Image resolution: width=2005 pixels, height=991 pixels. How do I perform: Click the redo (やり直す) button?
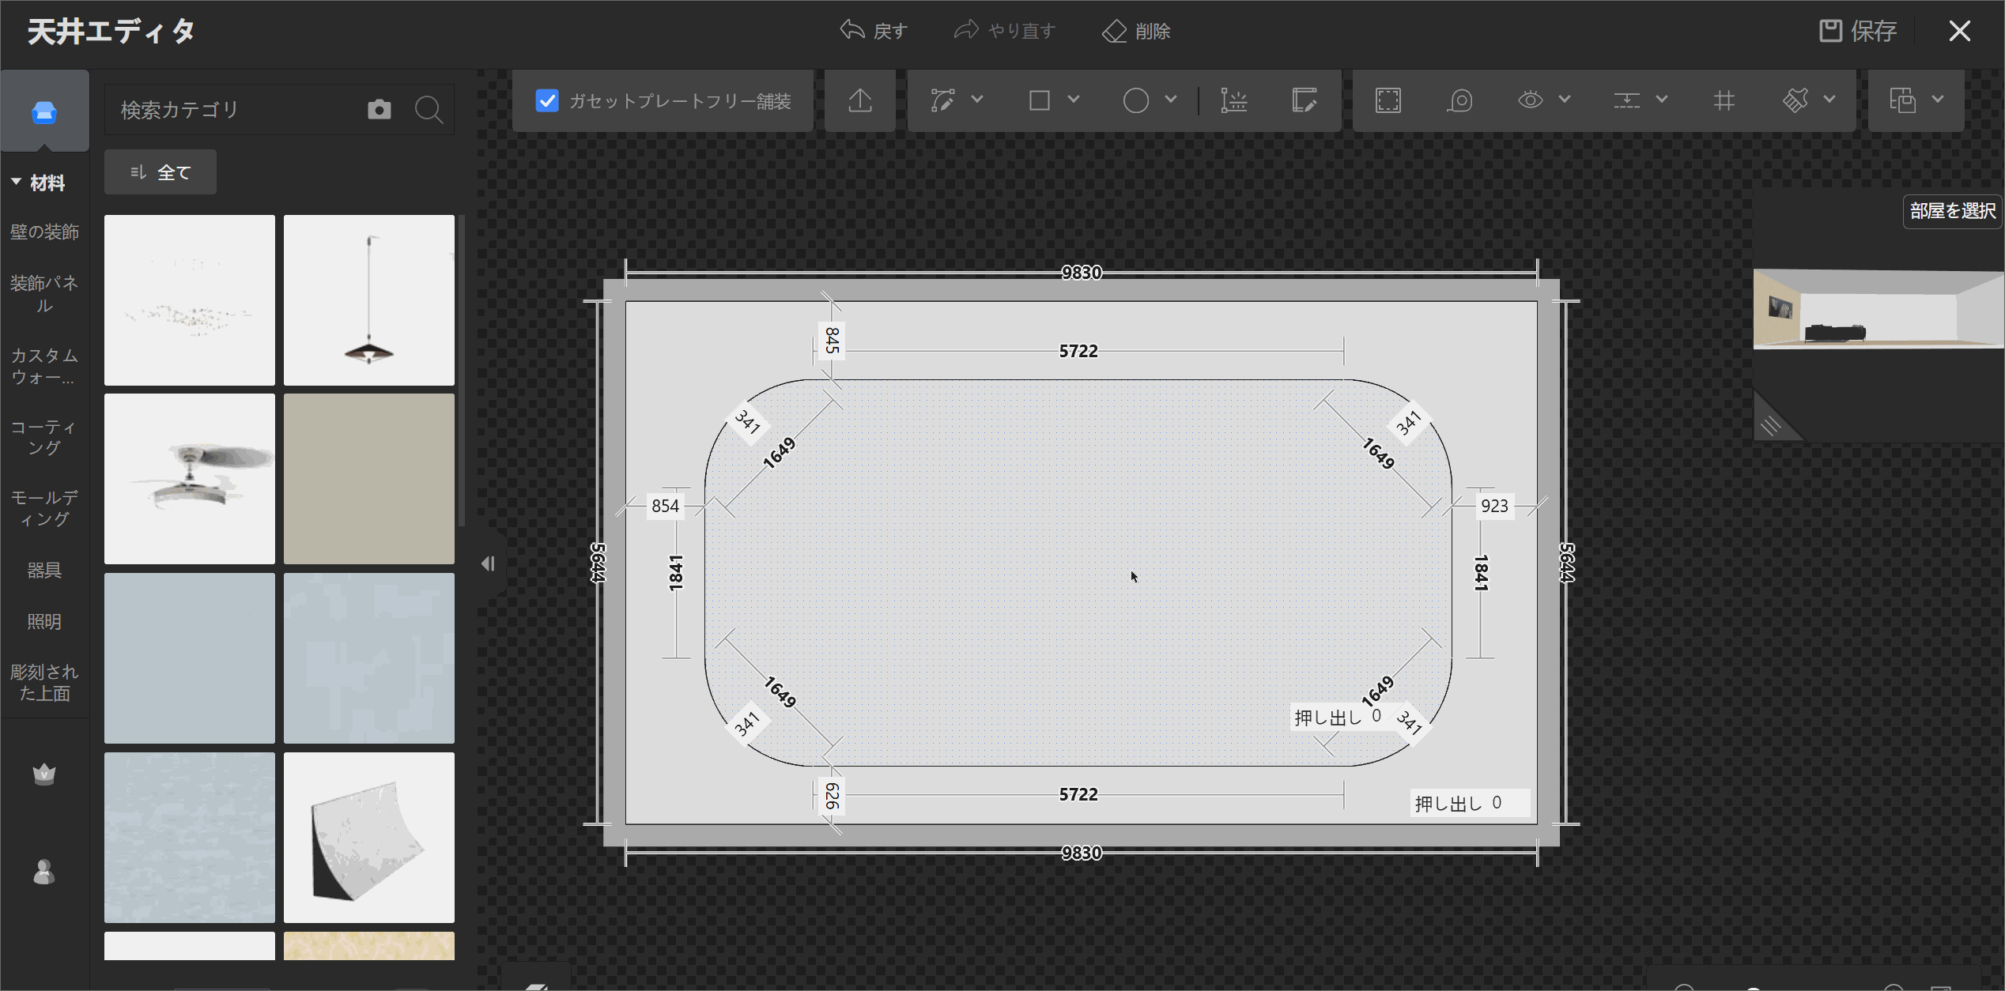click(x=1005, y=31)
